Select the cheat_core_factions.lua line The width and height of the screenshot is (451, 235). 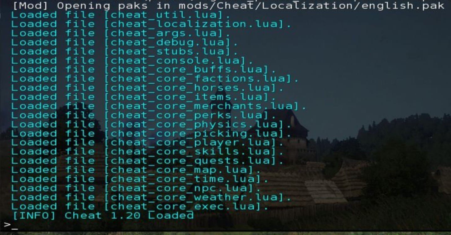pos(155,79)
